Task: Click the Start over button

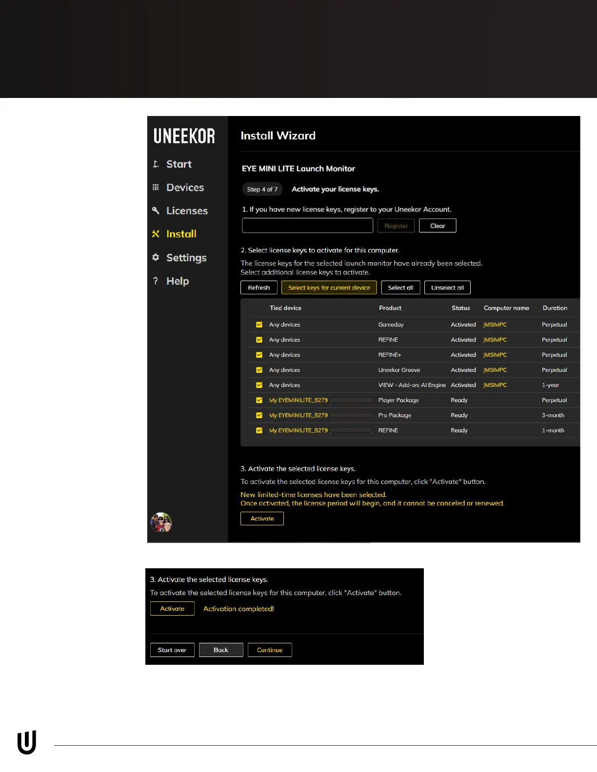Action: pyautogui.click(x=172, y=650)
